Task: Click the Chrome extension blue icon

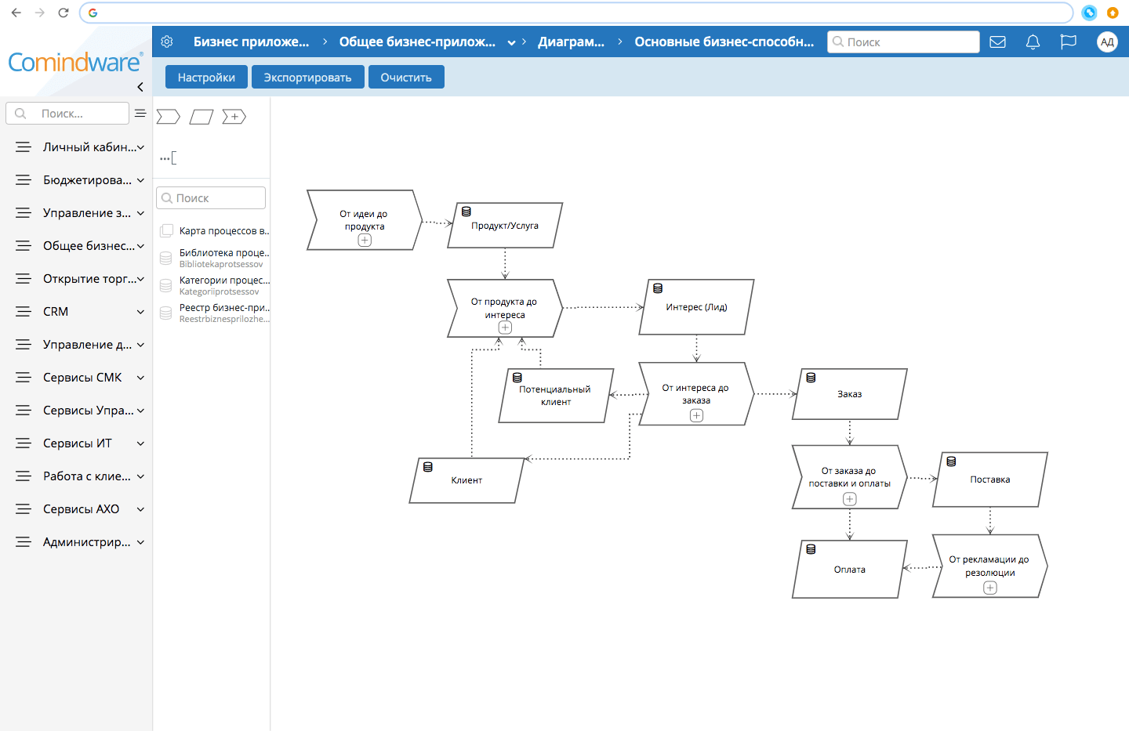Action: coord(1089,13)
